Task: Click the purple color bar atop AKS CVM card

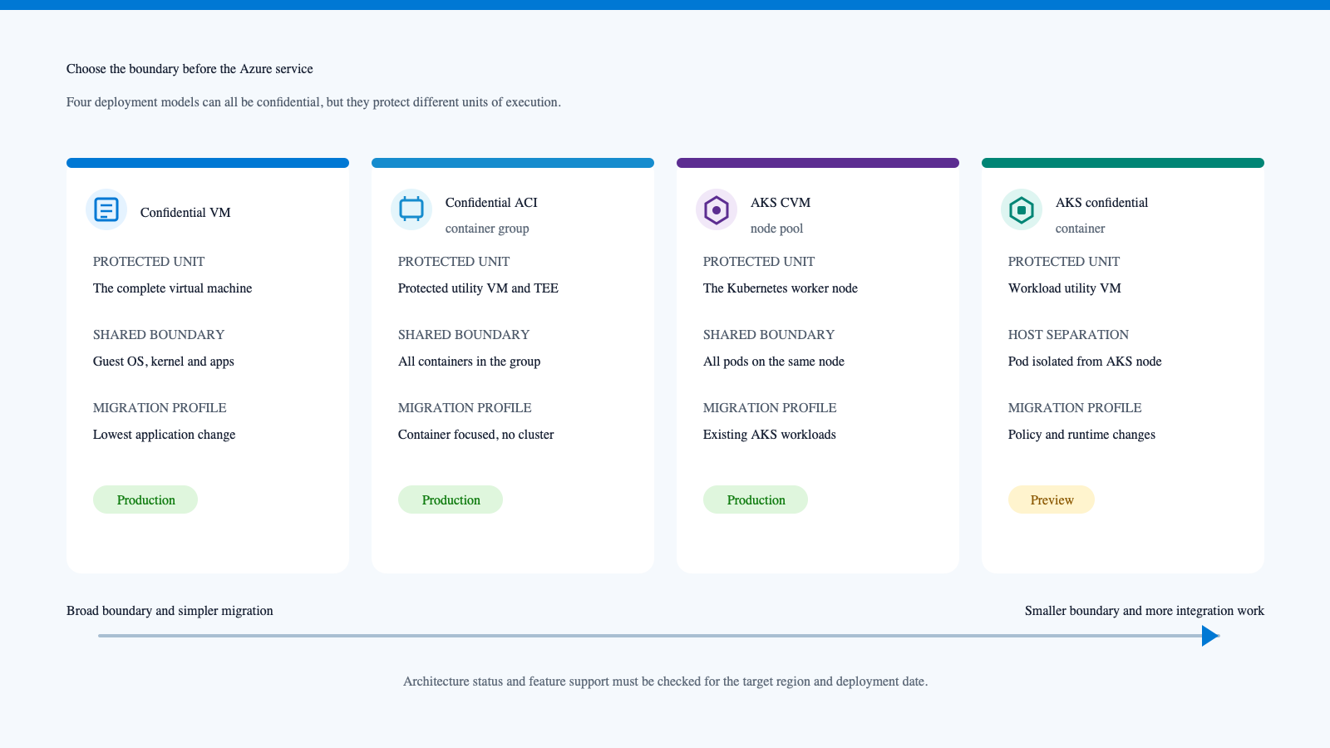Action: point(818,163)
